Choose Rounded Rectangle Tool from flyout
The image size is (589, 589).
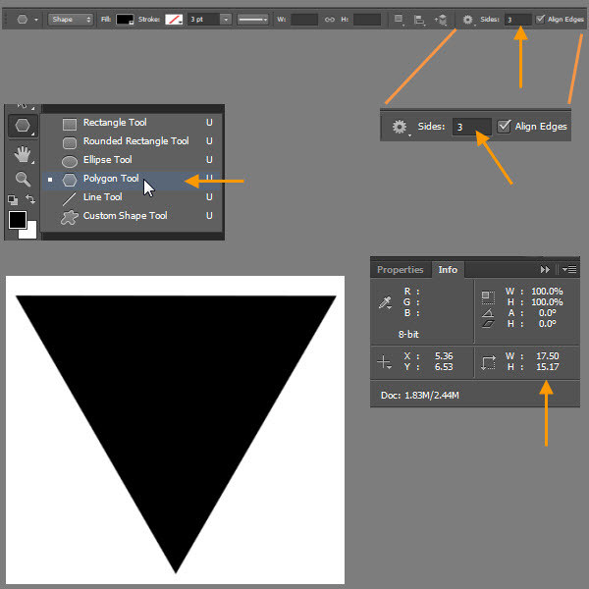[135, 141]
